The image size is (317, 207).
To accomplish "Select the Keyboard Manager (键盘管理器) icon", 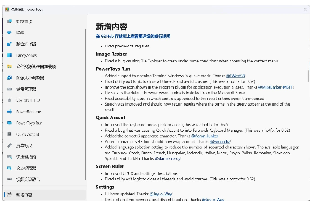I will tap(9, 89).
